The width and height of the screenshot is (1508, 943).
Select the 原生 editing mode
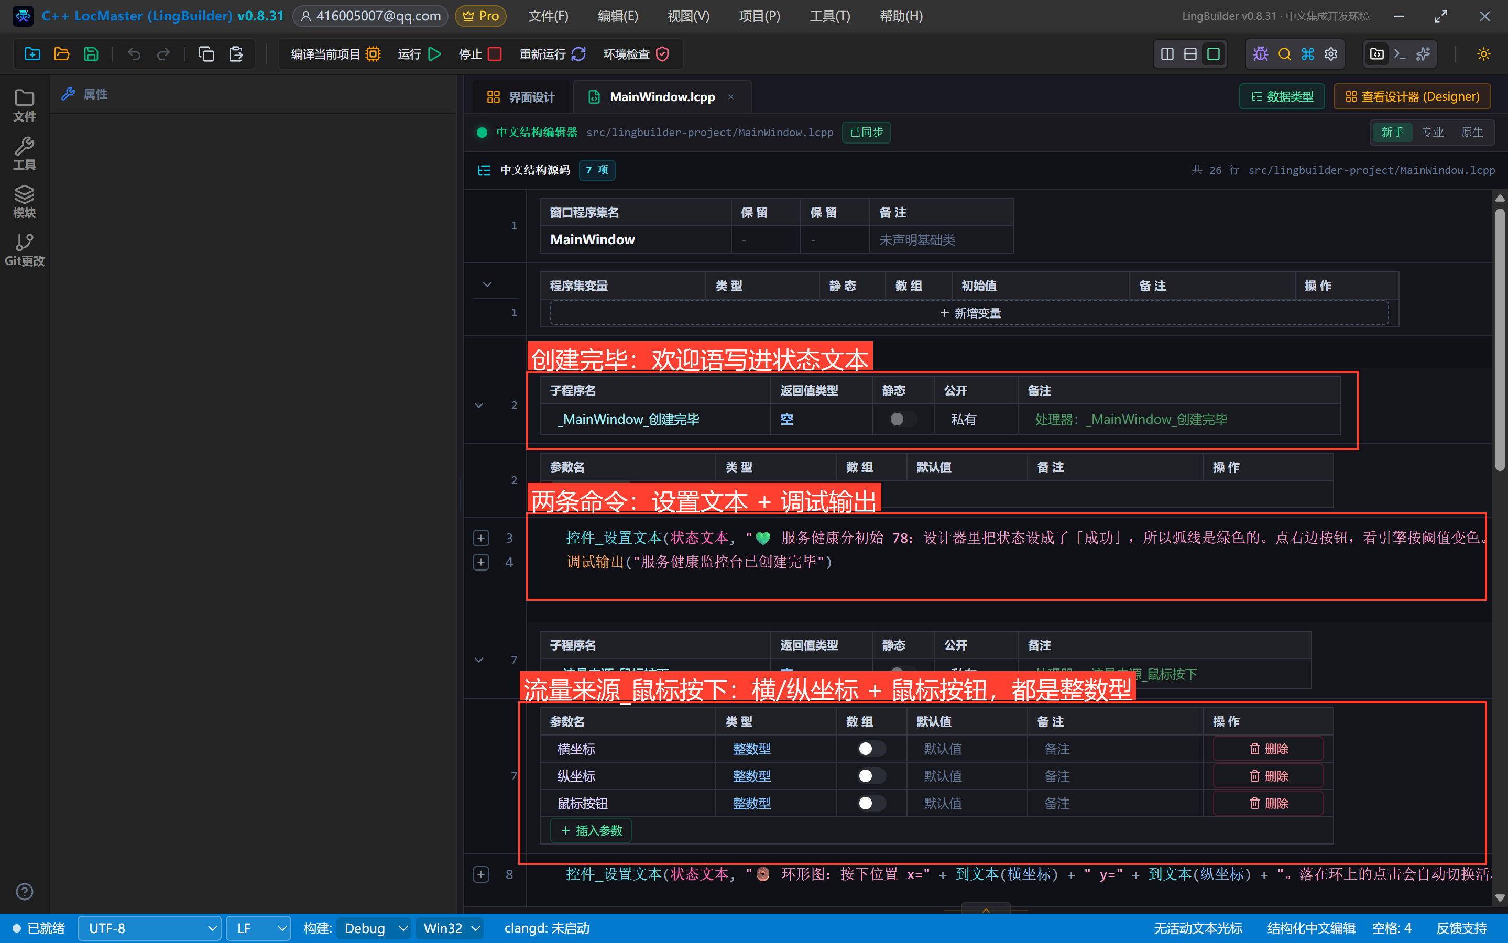(x=1472, y=132)
